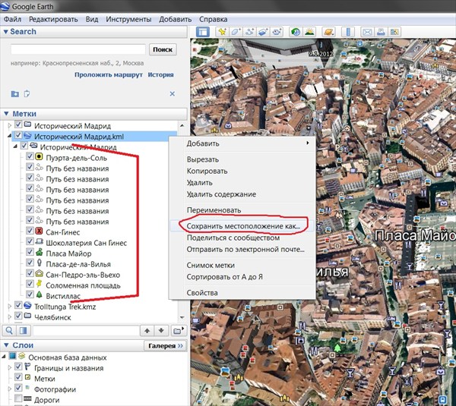Select the Add Image Overlay tool

[263, 32]
